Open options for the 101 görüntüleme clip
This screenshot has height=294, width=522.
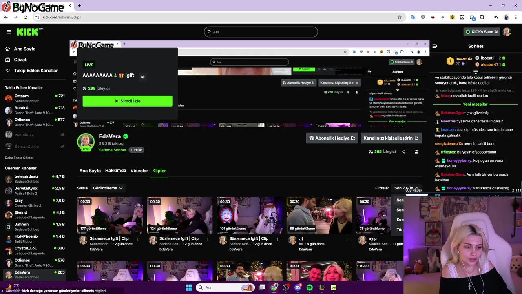tap(277, 239)
